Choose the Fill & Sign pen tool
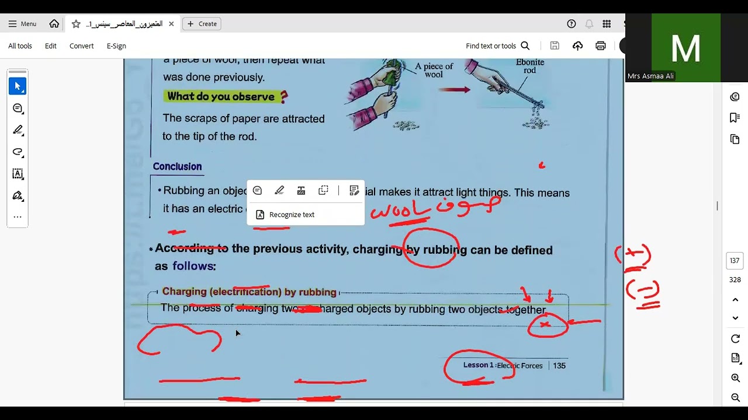Screen dimensions: 748x420 point(18,195)
